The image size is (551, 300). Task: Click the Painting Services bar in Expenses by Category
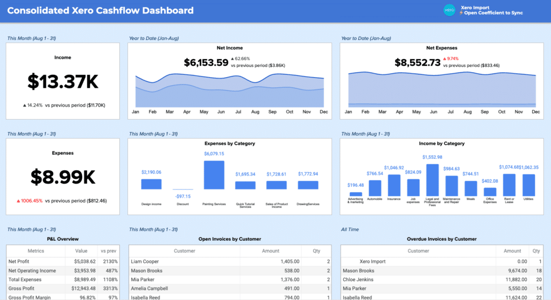(x=214, y=175)
